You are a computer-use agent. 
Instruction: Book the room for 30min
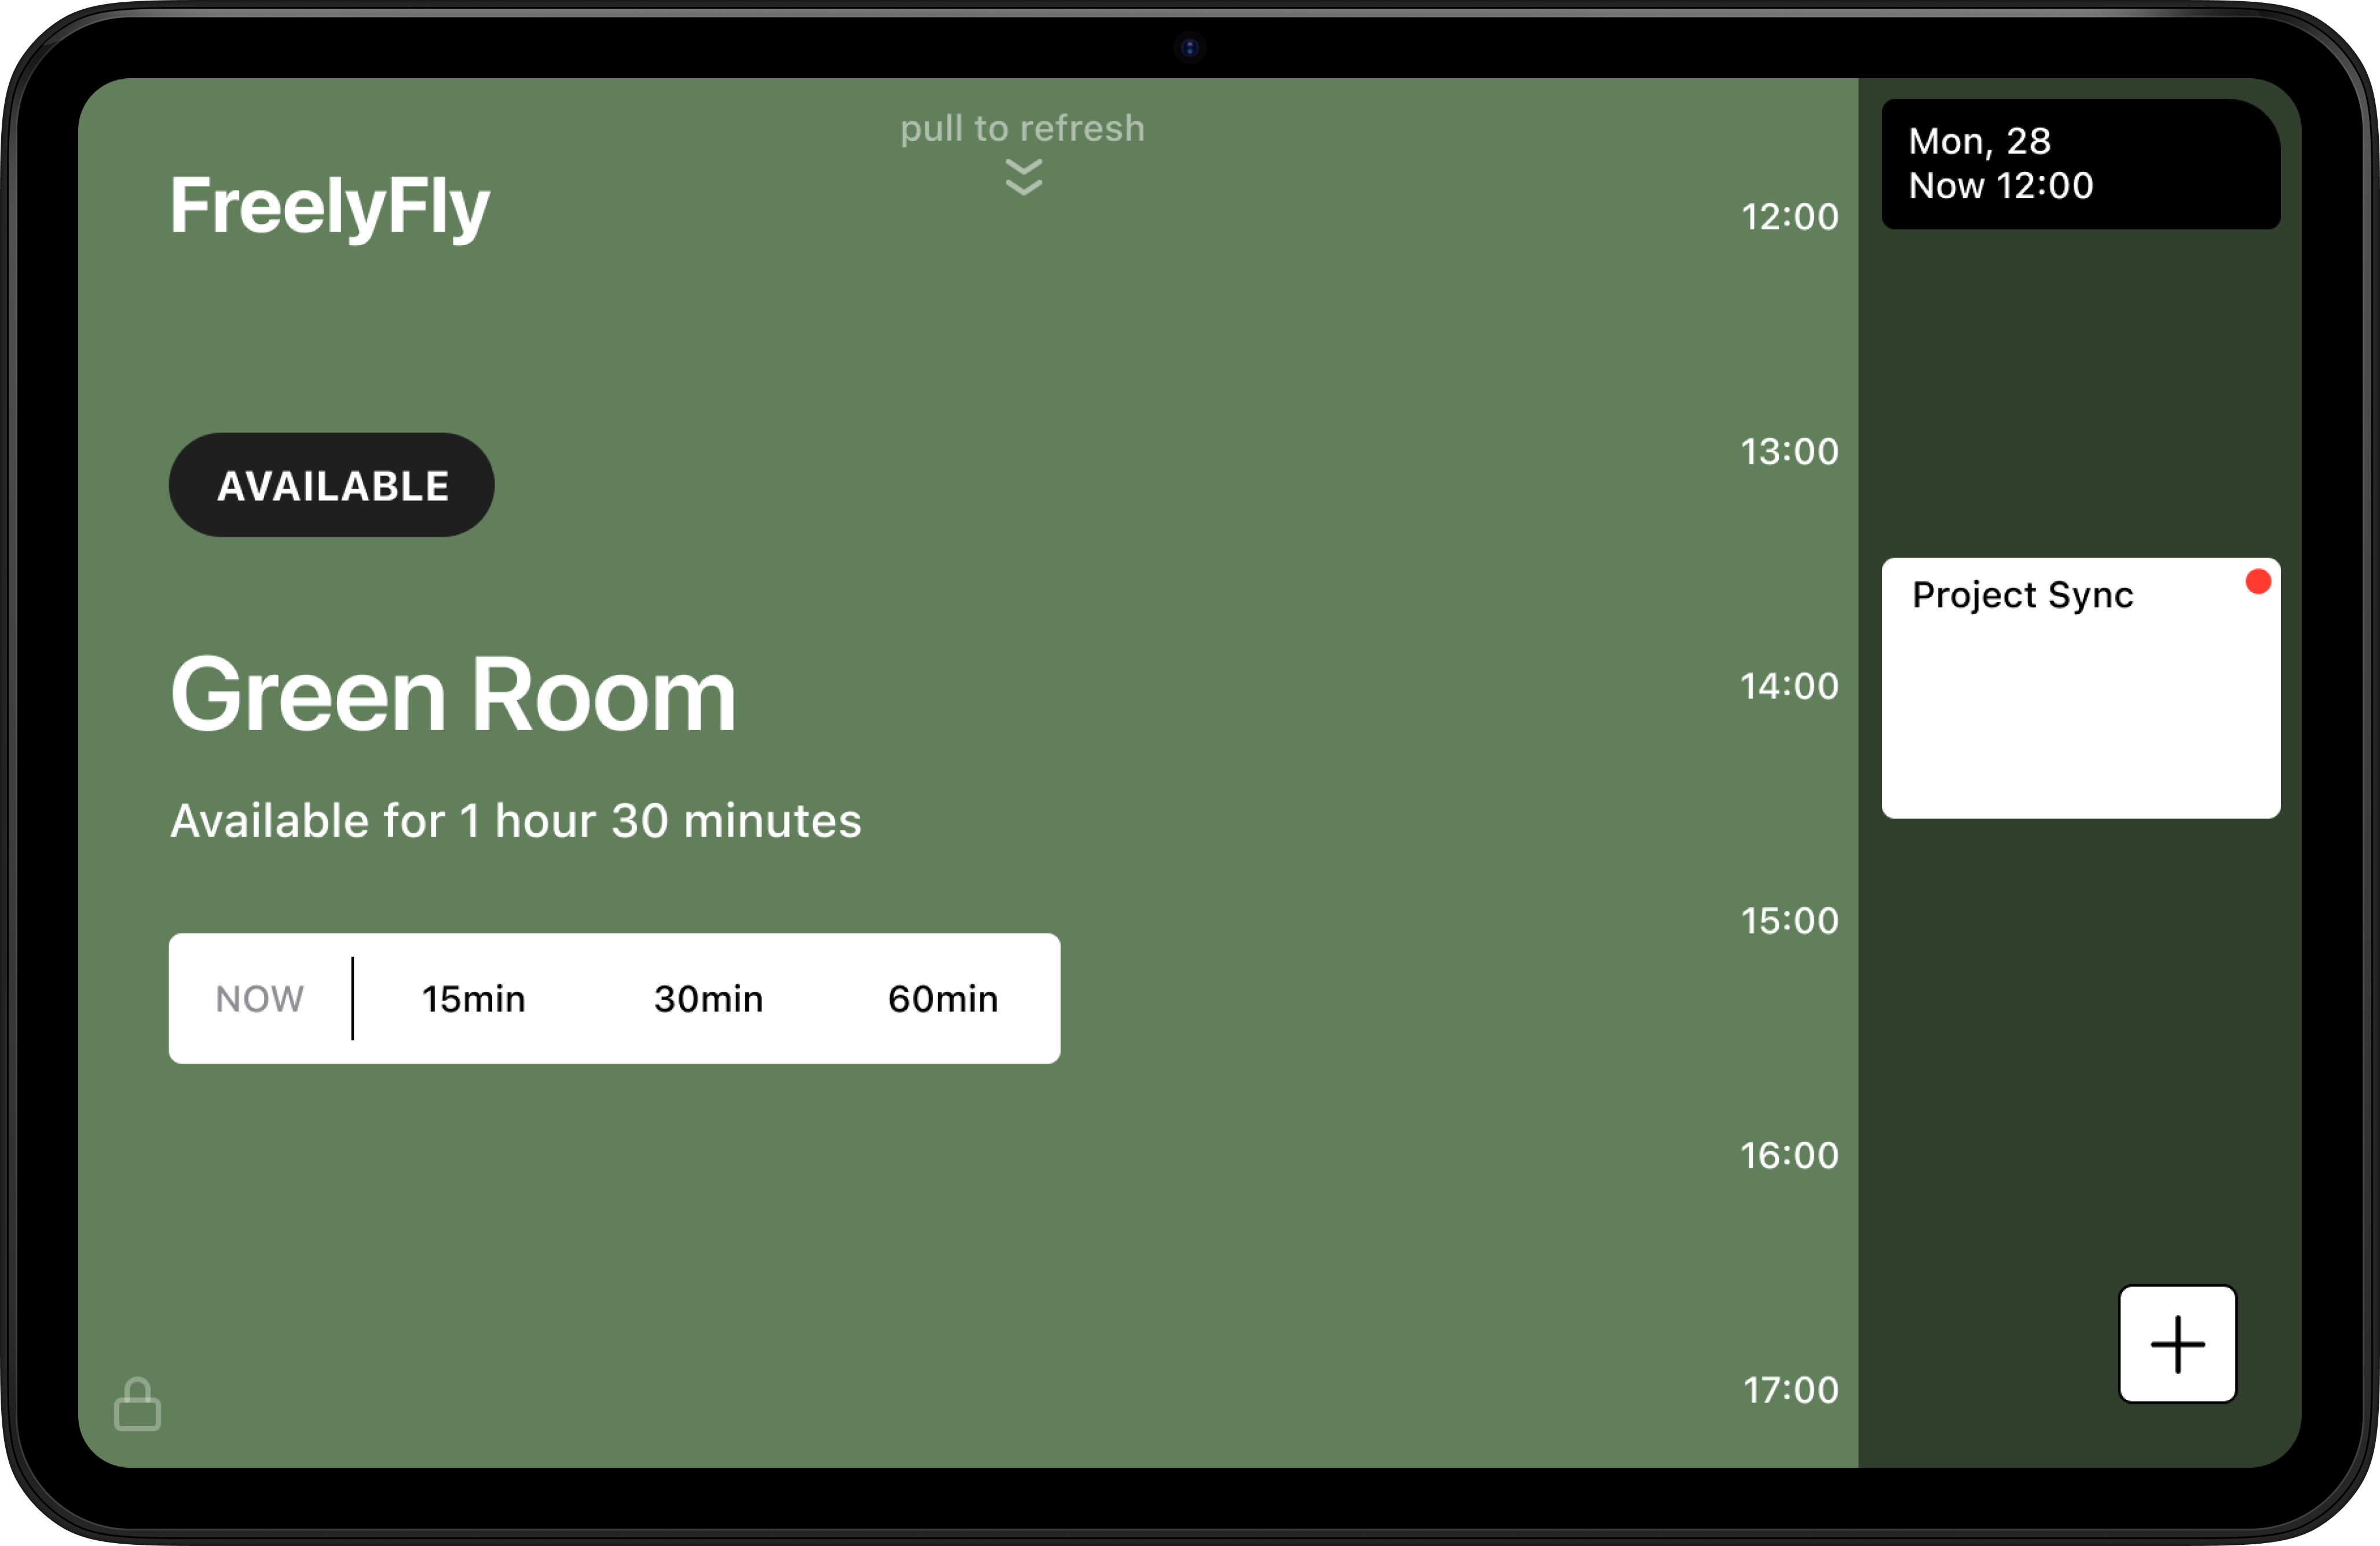coord(708,999)
